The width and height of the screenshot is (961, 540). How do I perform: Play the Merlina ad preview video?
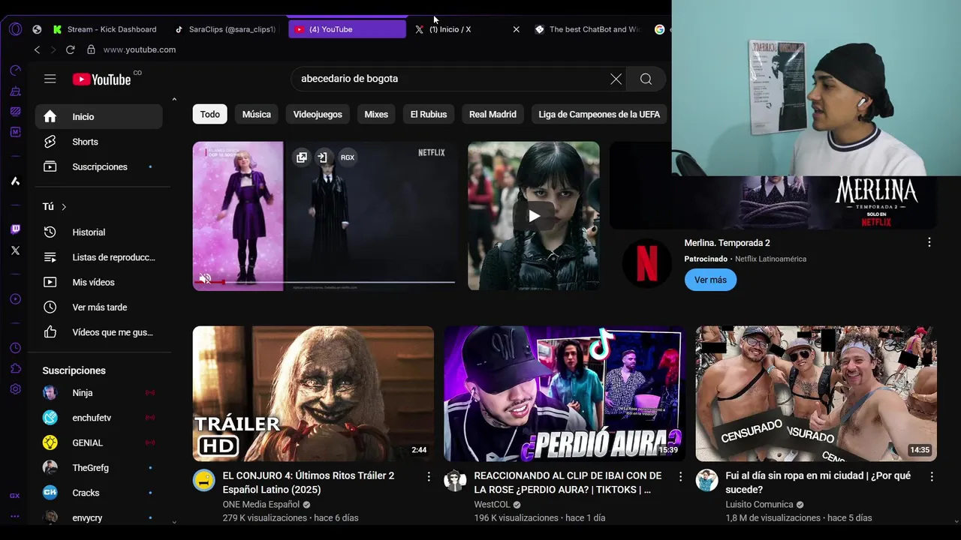pyautogui.click(x=534, y=216)
